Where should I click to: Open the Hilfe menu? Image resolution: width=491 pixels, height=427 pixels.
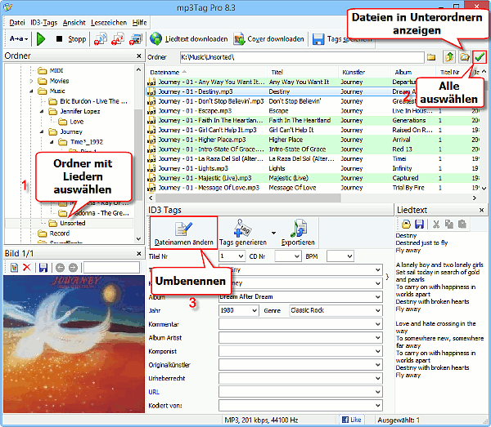tap(139, 23)
